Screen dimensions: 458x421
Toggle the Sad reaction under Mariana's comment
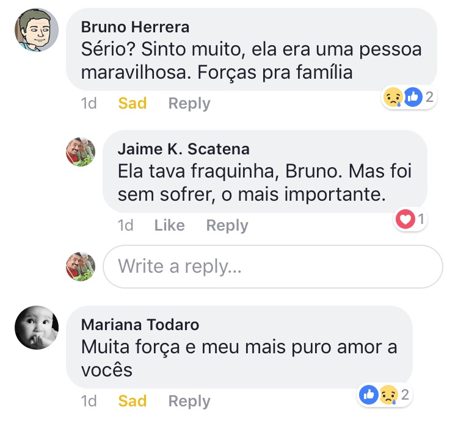[x=133, y=401]
